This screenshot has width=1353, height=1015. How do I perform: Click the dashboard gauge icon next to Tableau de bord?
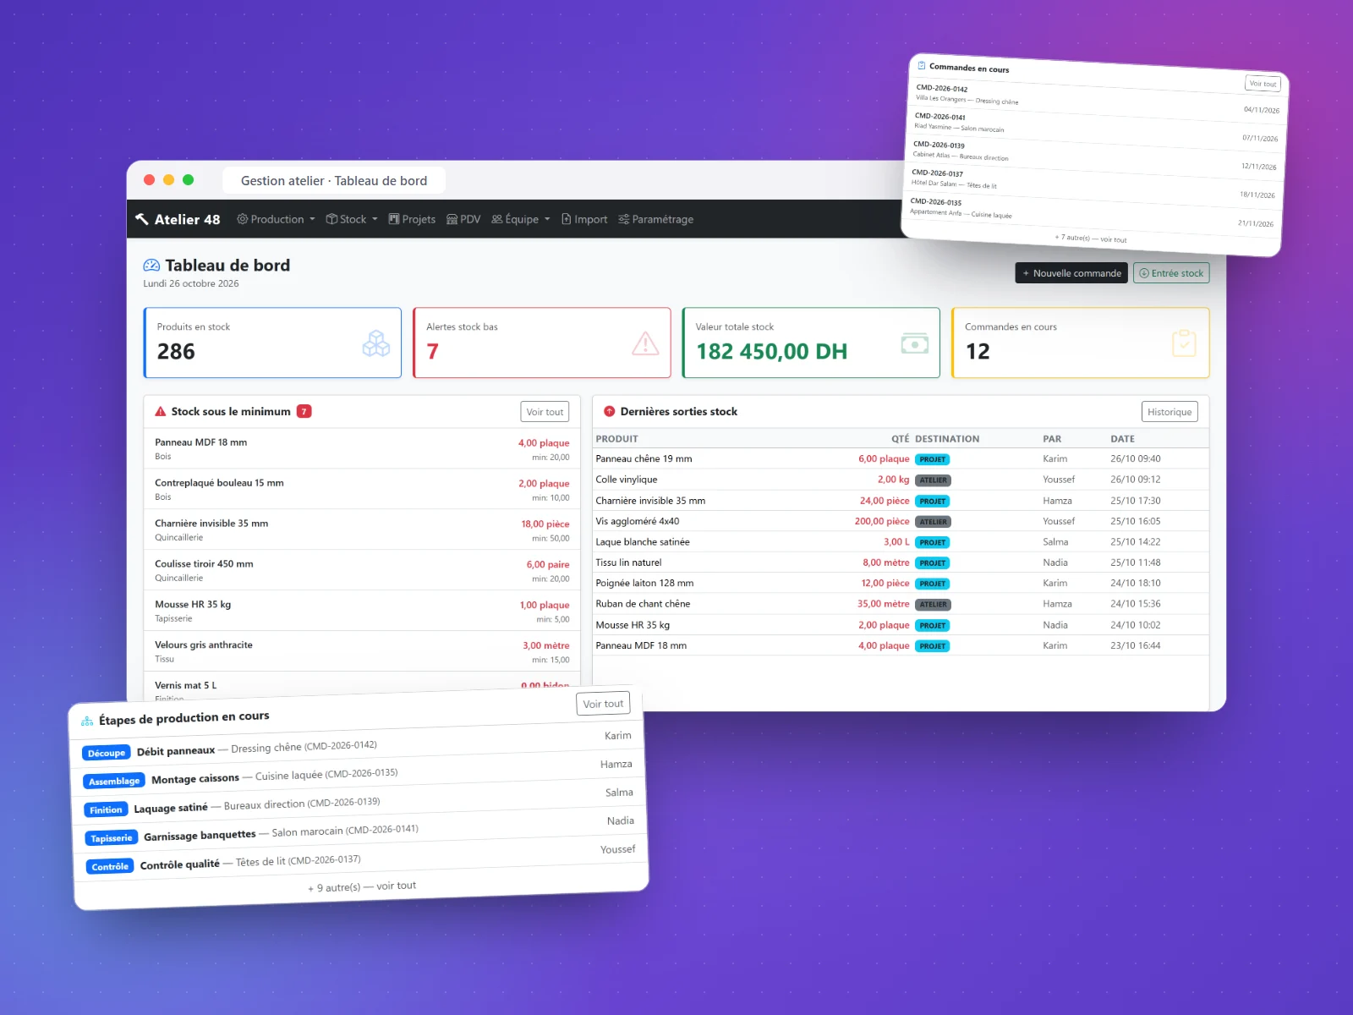[151, 266]
